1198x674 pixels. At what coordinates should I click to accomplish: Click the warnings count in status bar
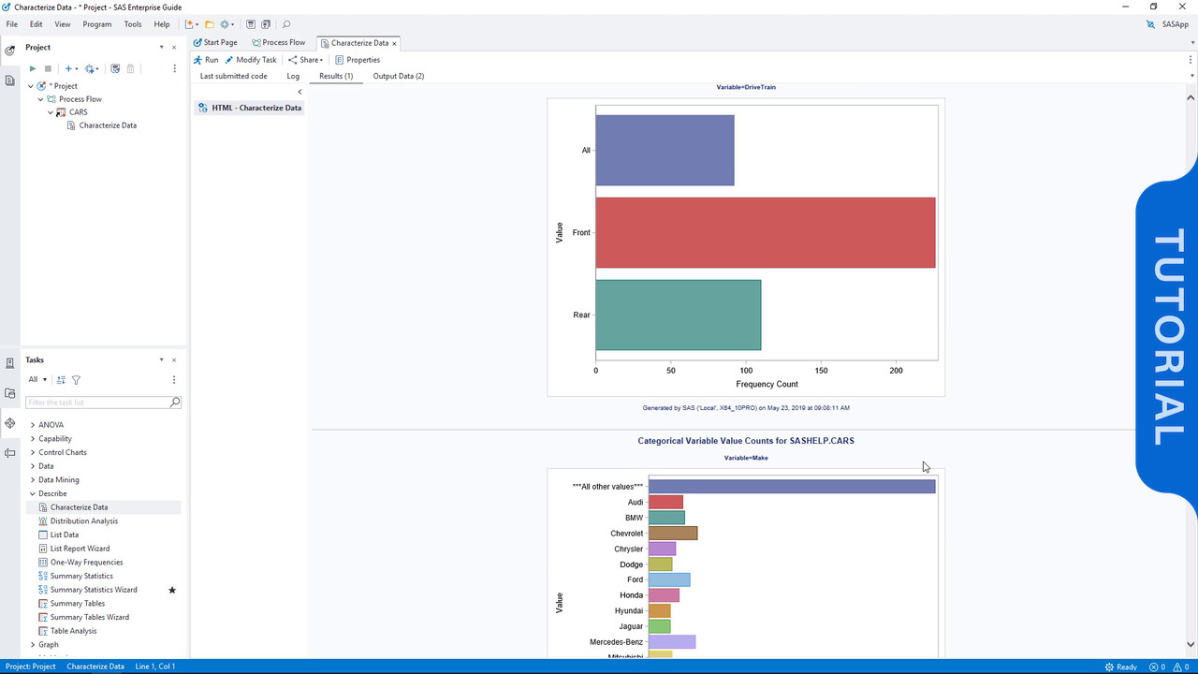pyautogui.click(x=1183, y=667)
